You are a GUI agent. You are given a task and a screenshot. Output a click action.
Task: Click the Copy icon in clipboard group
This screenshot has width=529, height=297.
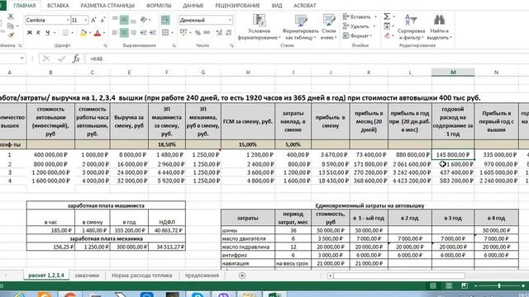coord(11,26)
